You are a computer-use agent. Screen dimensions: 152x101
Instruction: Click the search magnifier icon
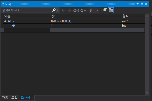coord(54,10)
